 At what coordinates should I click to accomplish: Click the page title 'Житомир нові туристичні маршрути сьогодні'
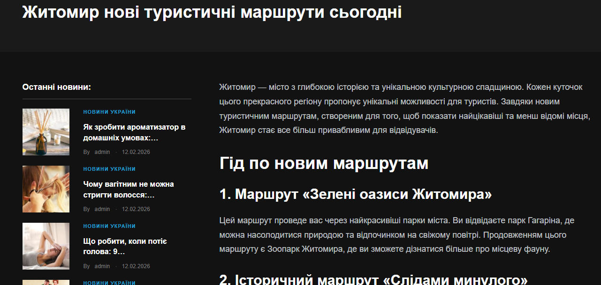212,12
